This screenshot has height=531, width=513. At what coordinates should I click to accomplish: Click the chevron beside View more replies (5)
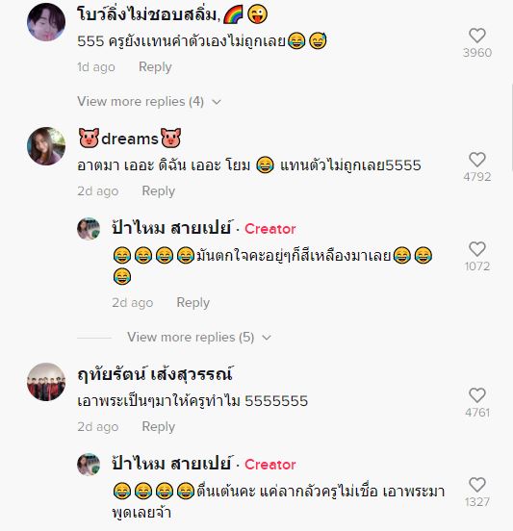267,338
